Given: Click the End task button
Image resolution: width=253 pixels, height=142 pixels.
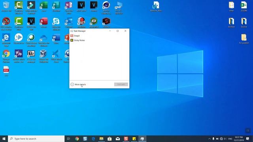Looking at the screenshot, I should pyautogui.click(x=121, y=84).
